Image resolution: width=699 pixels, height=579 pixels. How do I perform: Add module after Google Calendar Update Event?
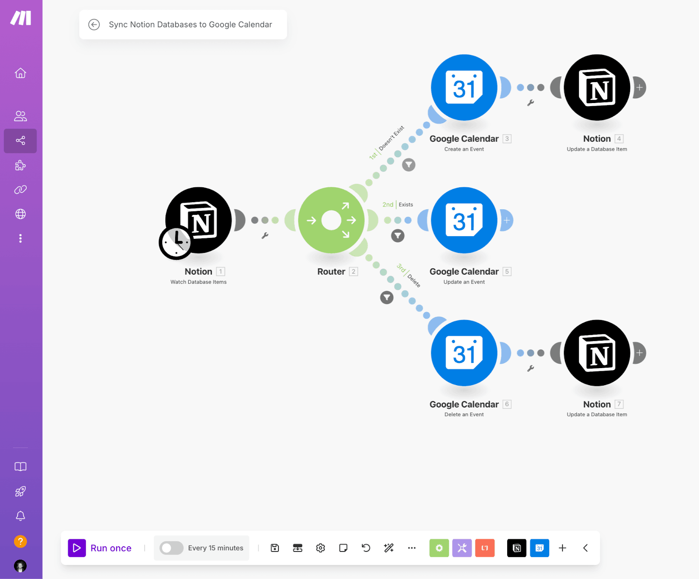tap(507, 221)
